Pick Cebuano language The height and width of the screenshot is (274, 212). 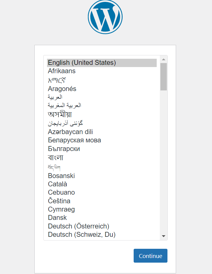coord(102,193)
